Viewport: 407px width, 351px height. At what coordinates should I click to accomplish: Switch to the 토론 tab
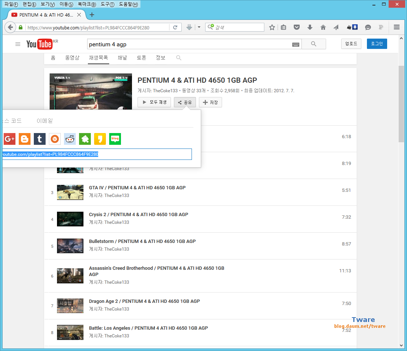[142, 58]
